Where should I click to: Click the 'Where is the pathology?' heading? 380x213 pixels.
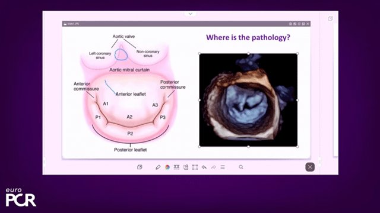(x=248, y=37)
